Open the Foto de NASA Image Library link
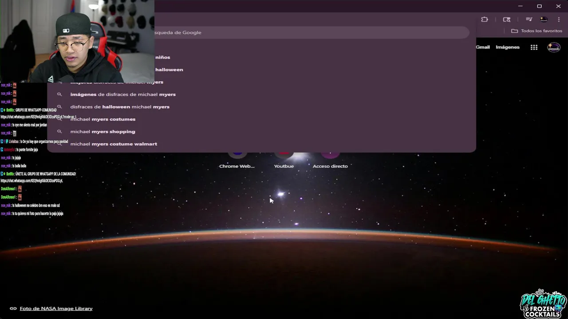 click(x=56, y=308)
